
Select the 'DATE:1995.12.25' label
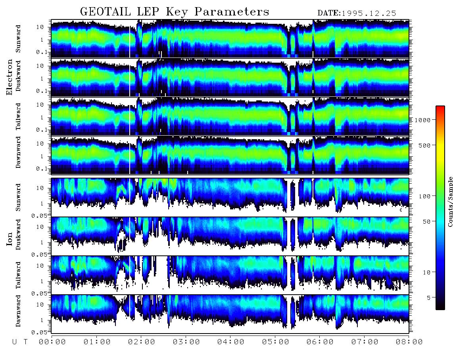pos(357,13)
